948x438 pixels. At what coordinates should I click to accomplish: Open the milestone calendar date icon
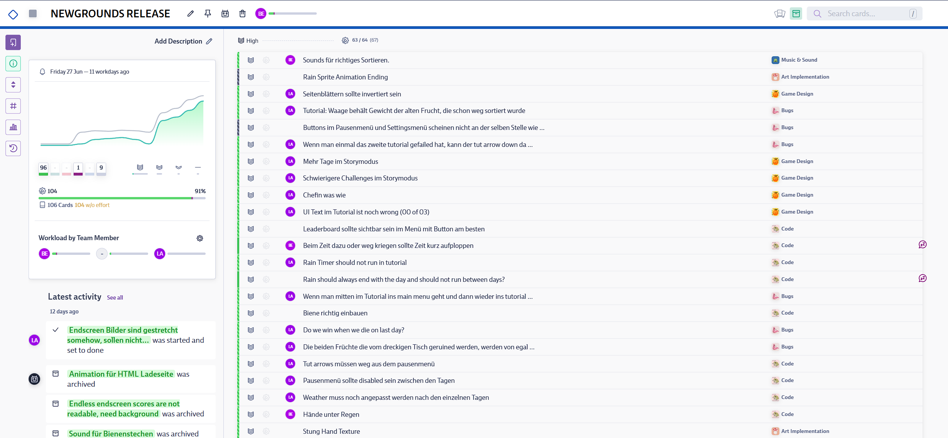(225, 13)
